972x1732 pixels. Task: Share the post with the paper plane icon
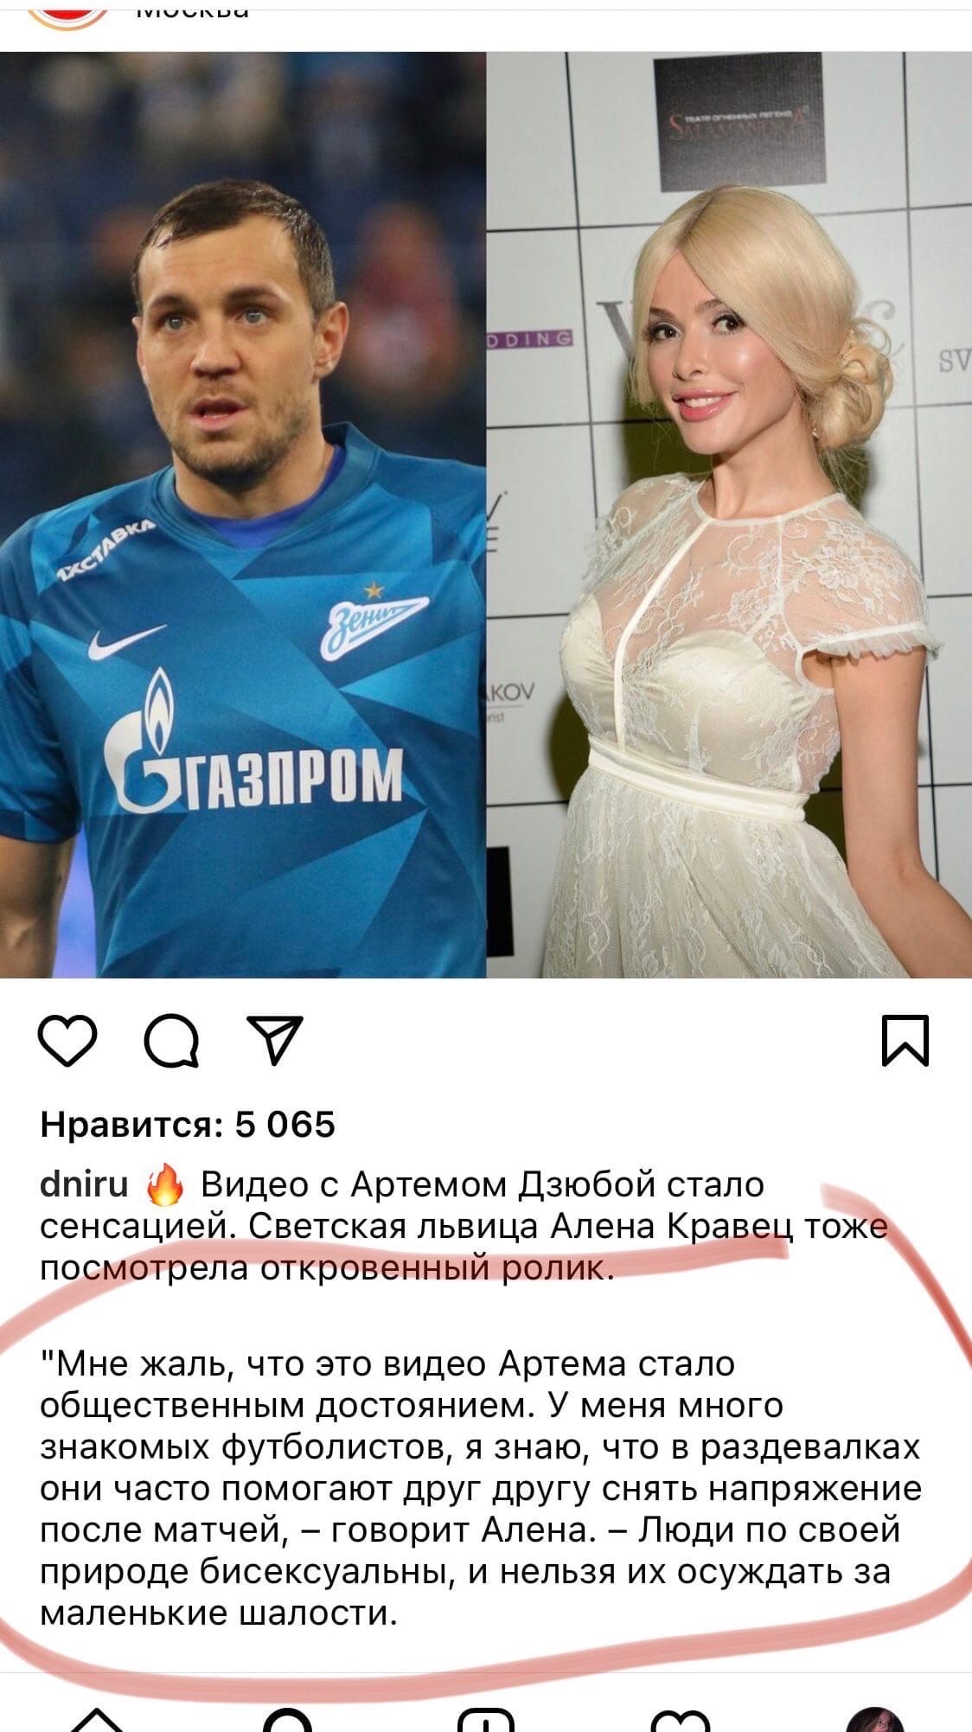click(275, 1039)
